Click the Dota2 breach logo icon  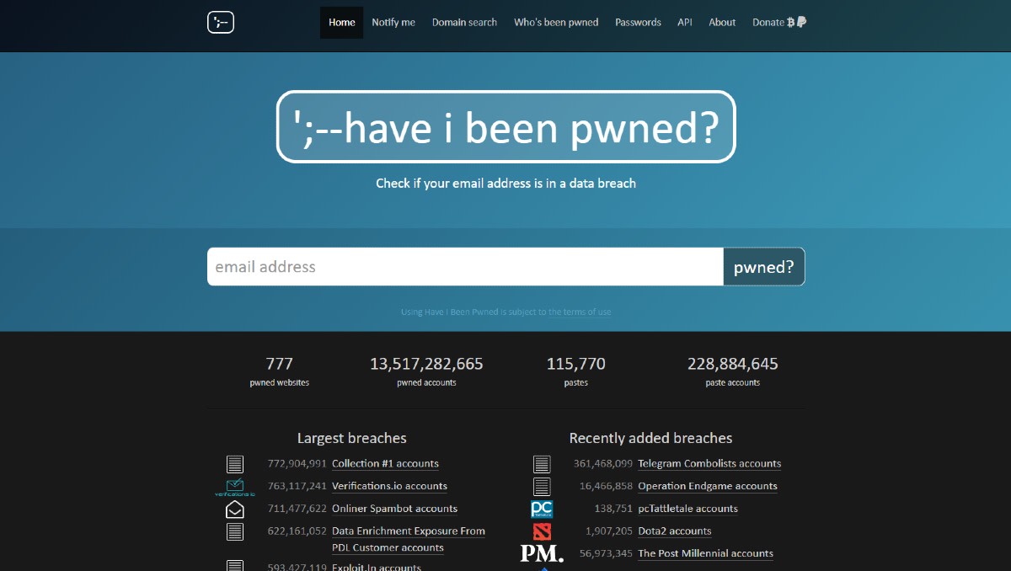(x=541, y=531)
